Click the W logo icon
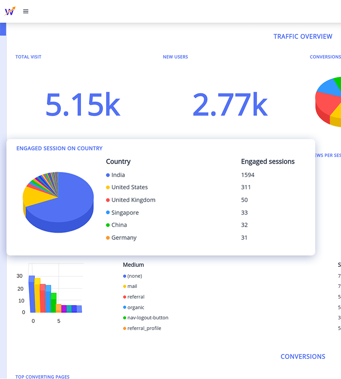 10,11
